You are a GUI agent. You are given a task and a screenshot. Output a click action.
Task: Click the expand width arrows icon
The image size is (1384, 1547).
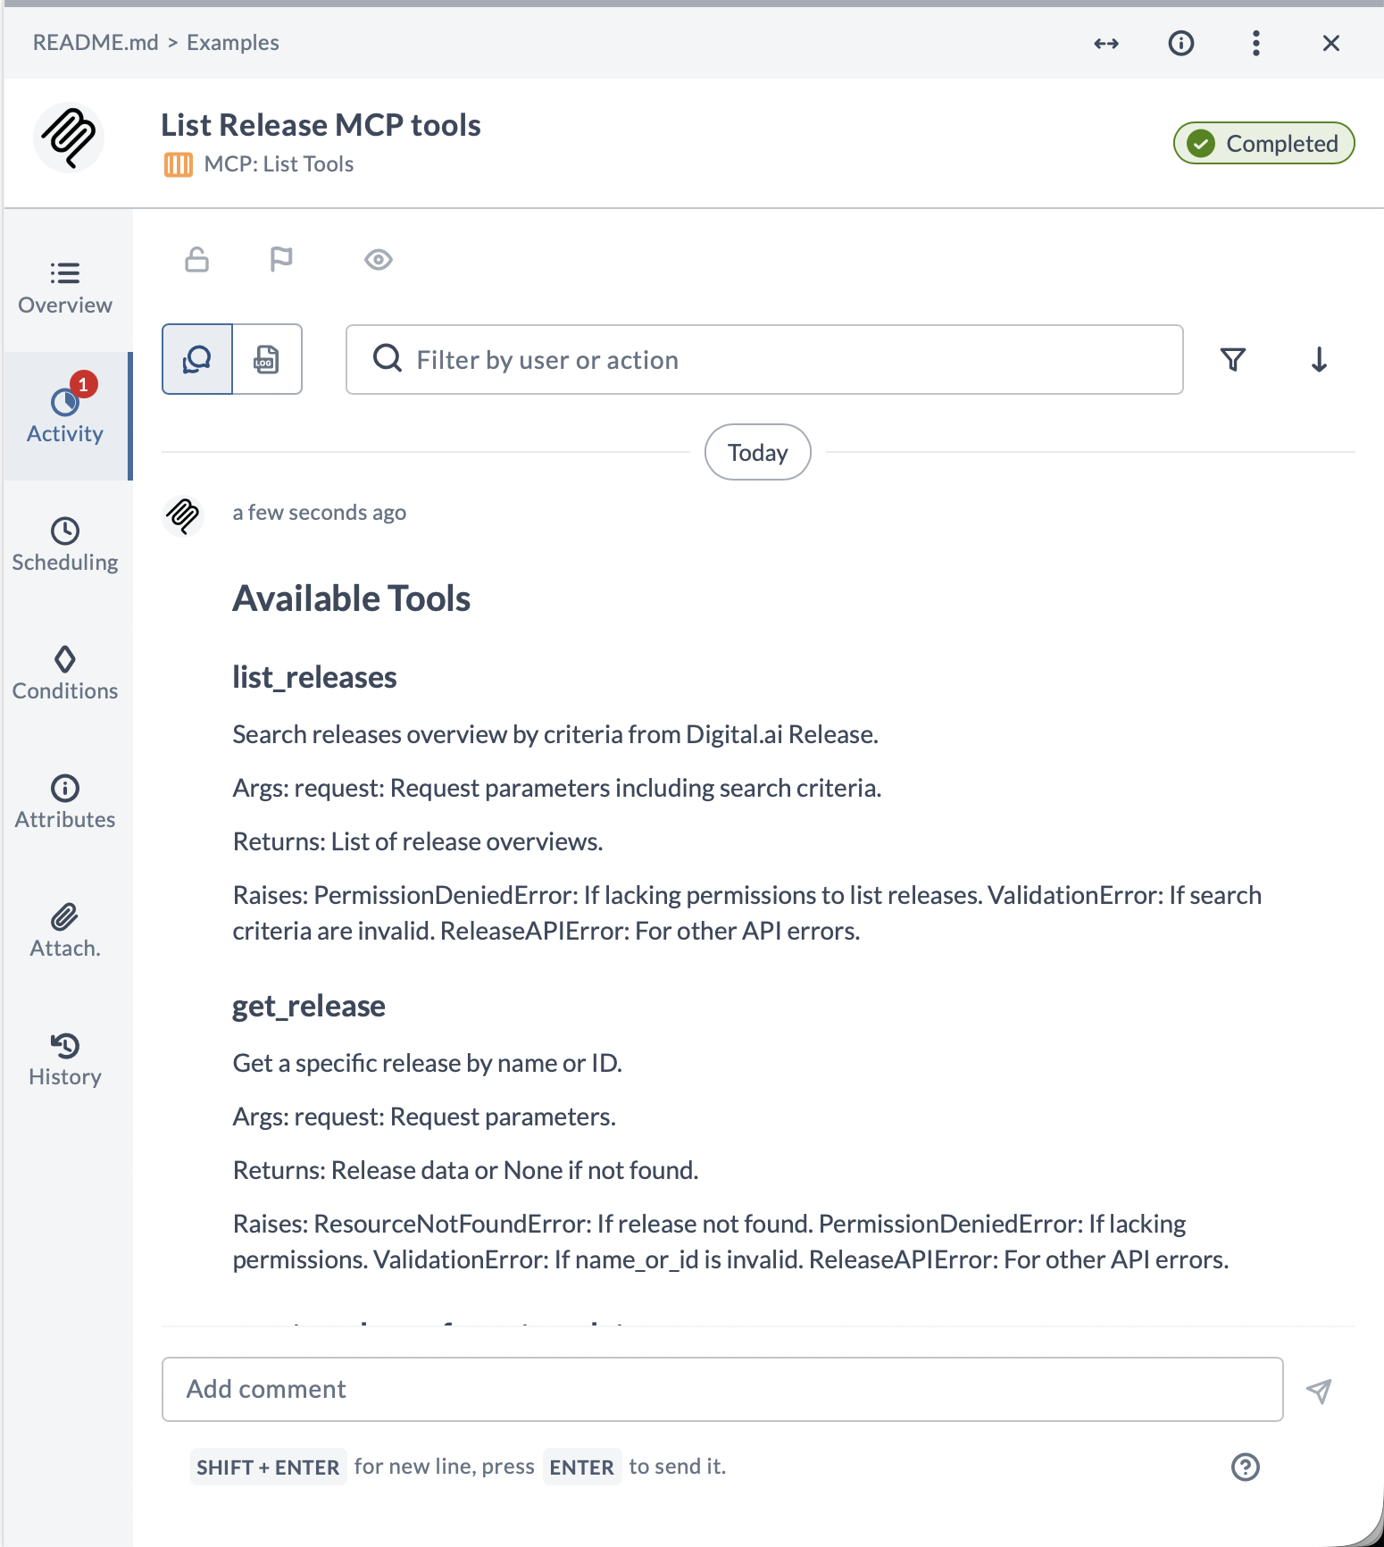tap(1106, 43)
